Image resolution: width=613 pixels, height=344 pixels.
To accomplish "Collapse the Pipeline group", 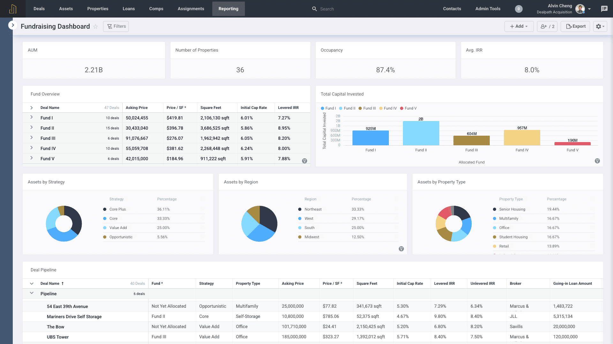I will [32, 293].
